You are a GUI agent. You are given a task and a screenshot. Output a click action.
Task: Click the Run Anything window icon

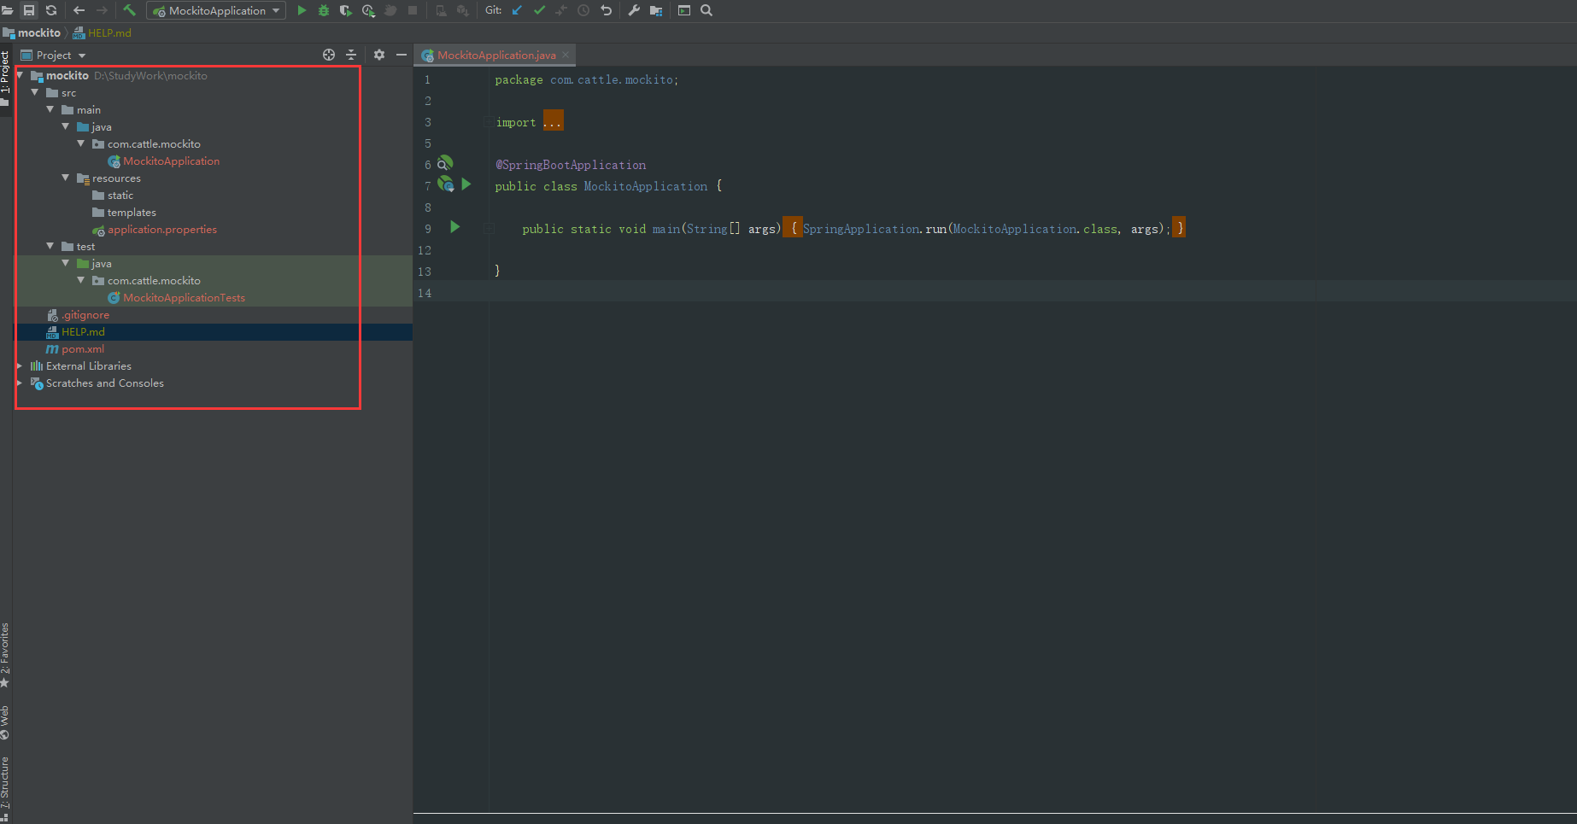(684, 10)
